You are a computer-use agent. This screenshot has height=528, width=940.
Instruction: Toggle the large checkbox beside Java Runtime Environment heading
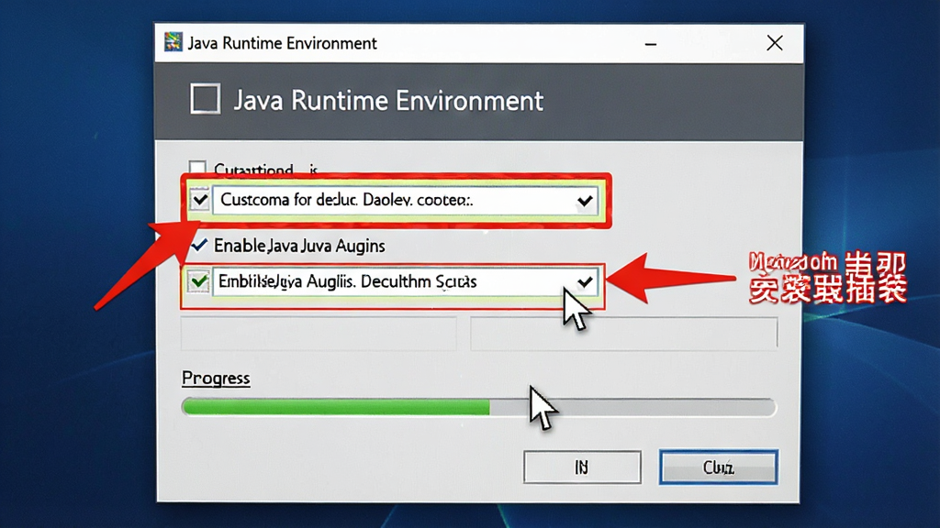(x=205, y=99)
